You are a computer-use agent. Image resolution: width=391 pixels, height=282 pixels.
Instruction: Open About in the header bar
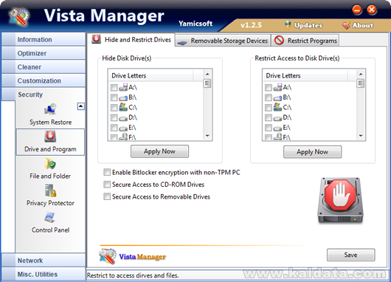tap(358, 25)
